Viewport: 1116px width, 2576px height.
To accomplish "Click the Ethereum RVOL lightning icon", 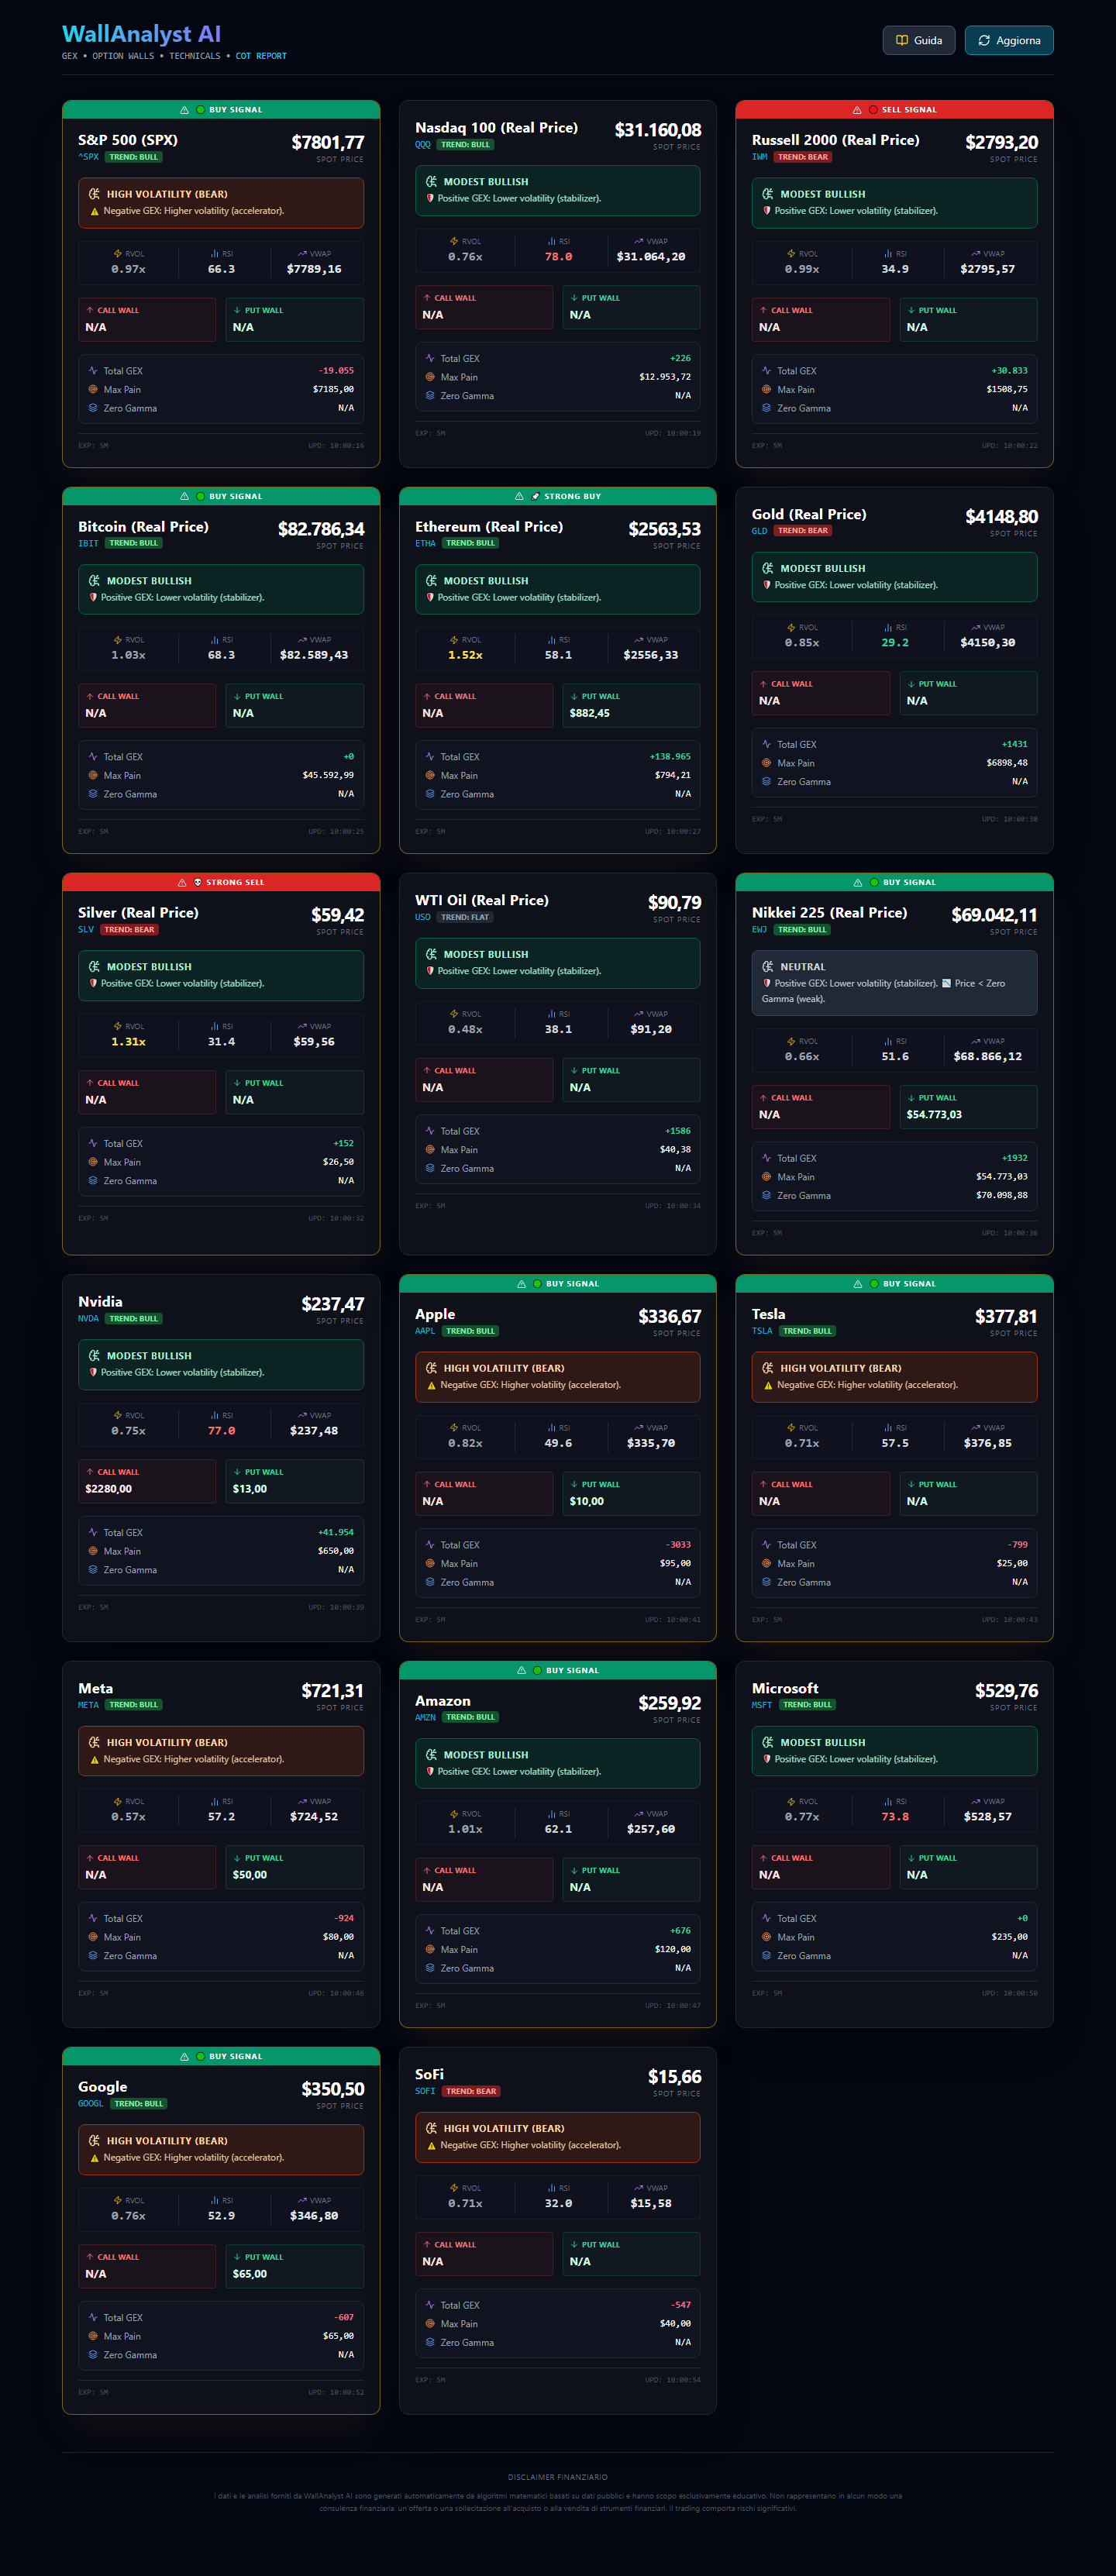I will 454,640.
